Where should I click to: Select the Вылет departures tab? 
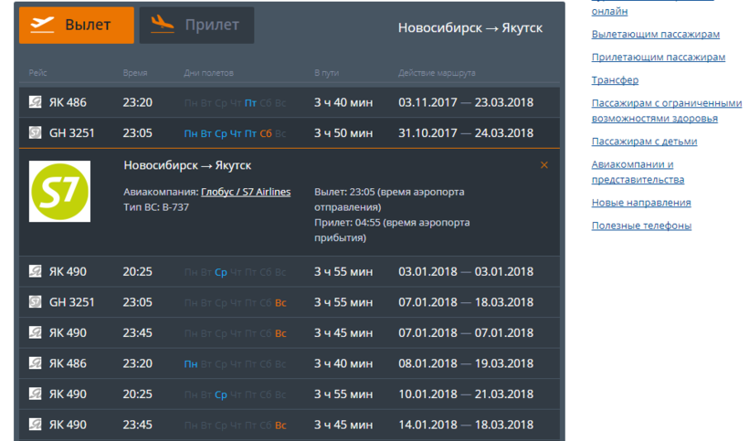coord(77,25)
